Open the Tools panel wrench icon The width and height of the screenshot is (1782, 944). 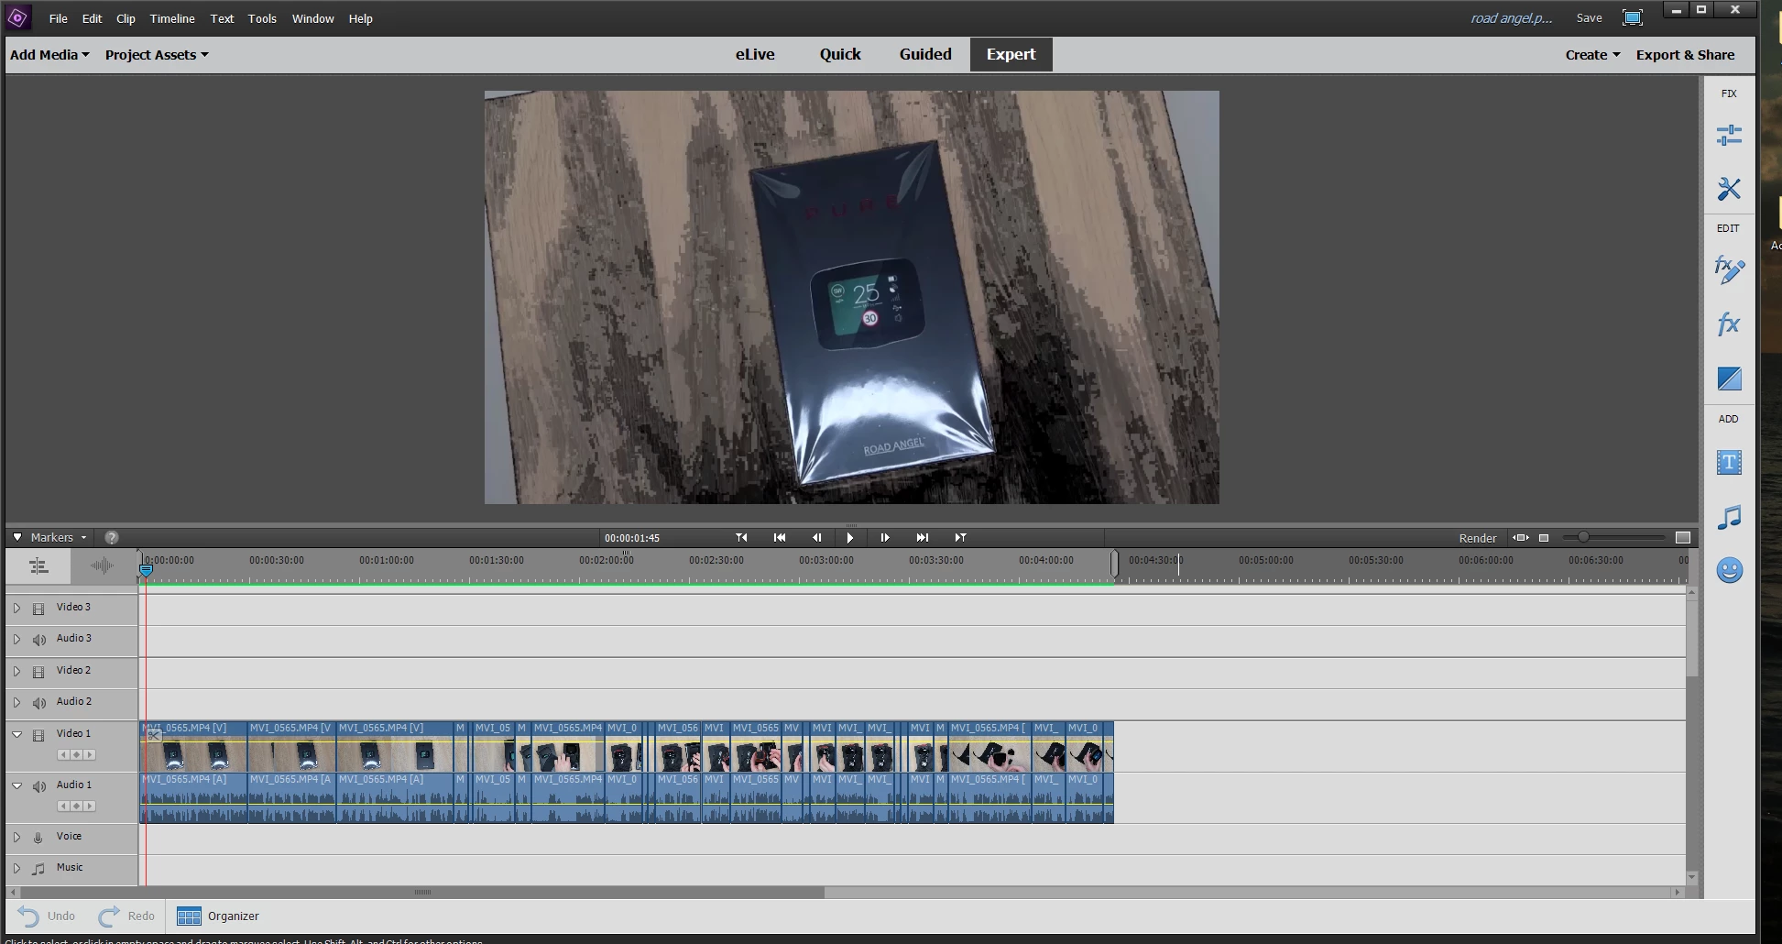click(1729, 189)
